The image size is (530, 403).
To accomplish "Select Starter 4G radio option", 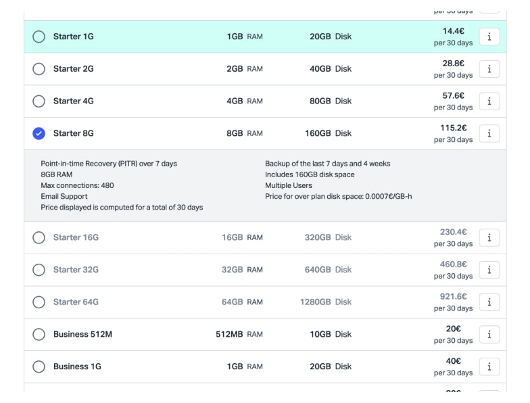I will (x=39, y=101).
